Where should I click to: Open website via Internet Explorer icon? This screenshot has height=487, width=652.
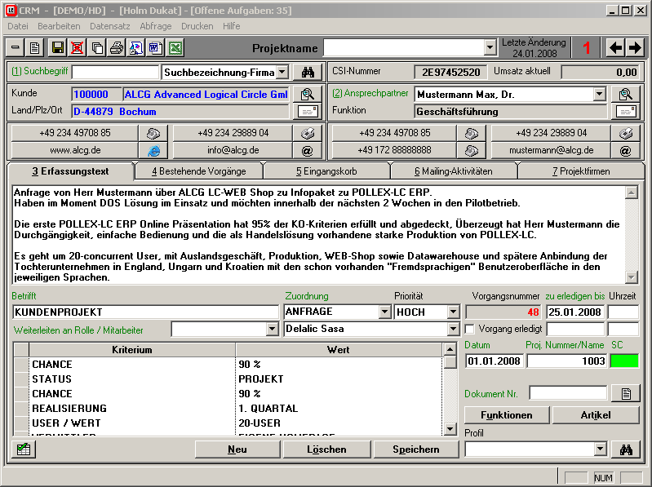click(153, 150)
